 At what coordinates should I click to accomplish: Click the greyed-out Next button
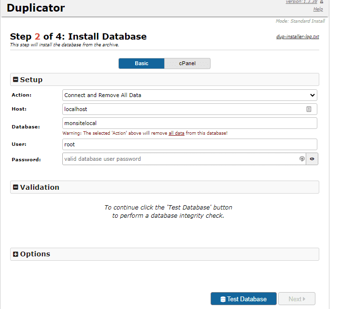click(297, 299)
